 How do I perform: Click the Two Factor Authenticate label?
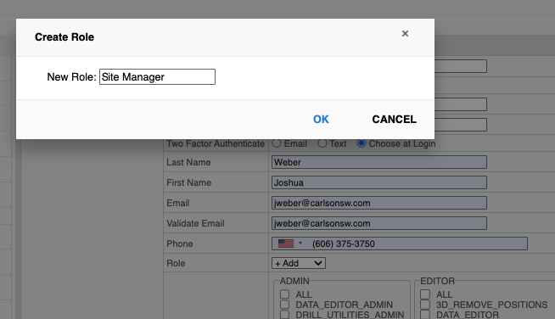(x=216, y=143)
